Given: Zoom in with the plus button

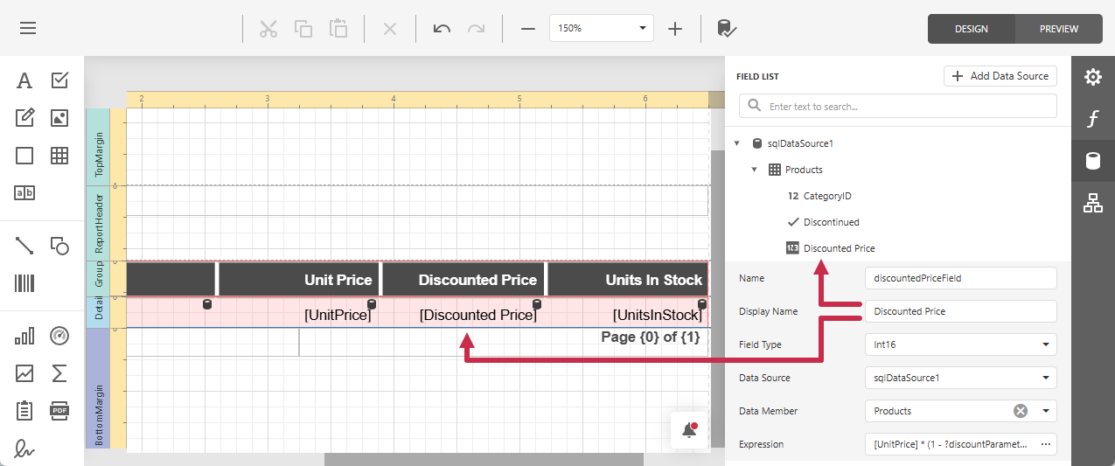Looking at the screenshot, I should tap(675, 28).
